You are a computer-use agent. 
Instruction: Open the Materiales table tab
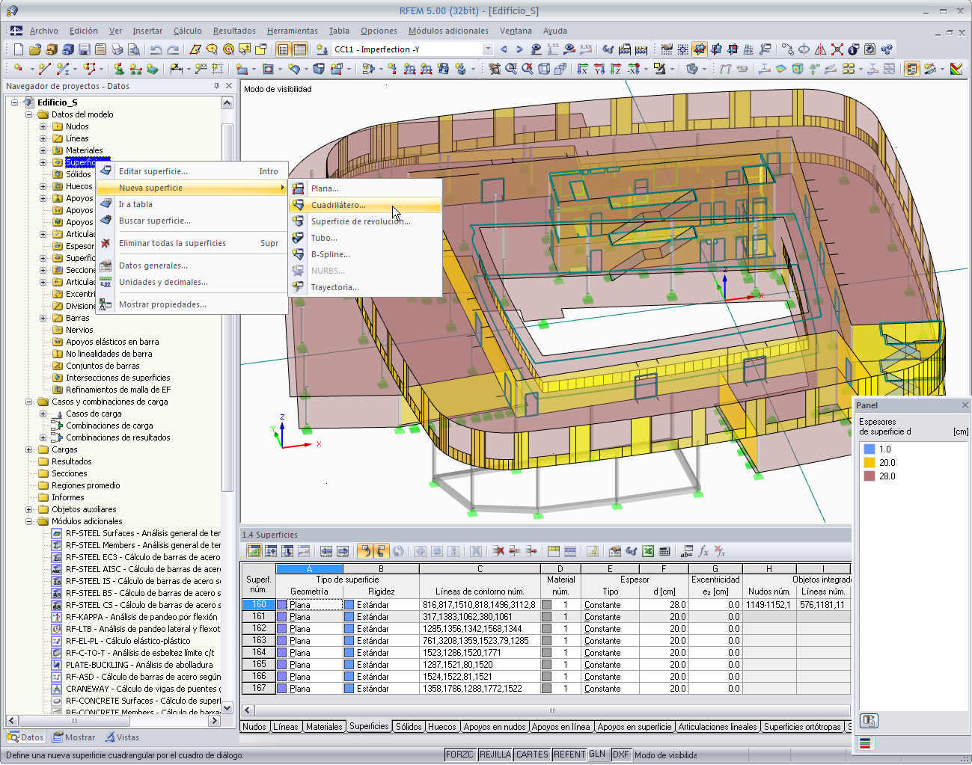324,726
